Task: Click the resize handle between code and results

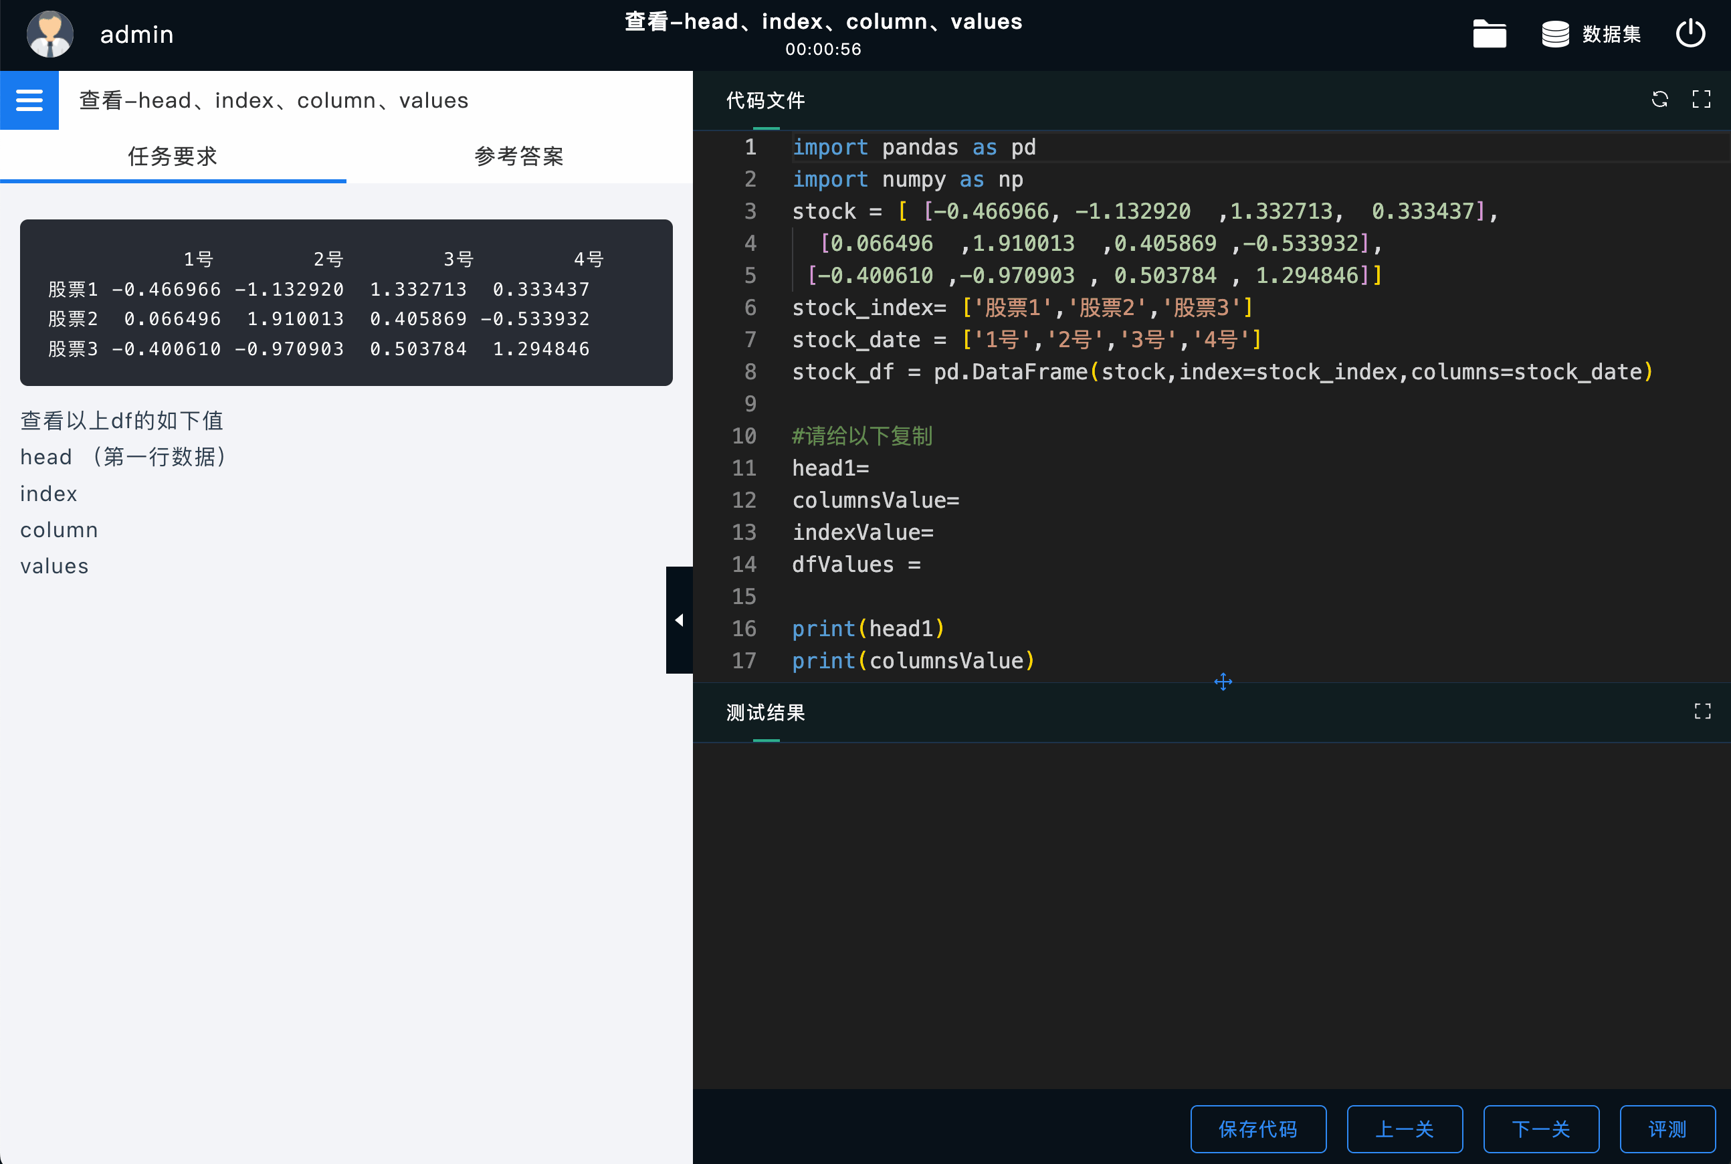Action: (1223, 682)
